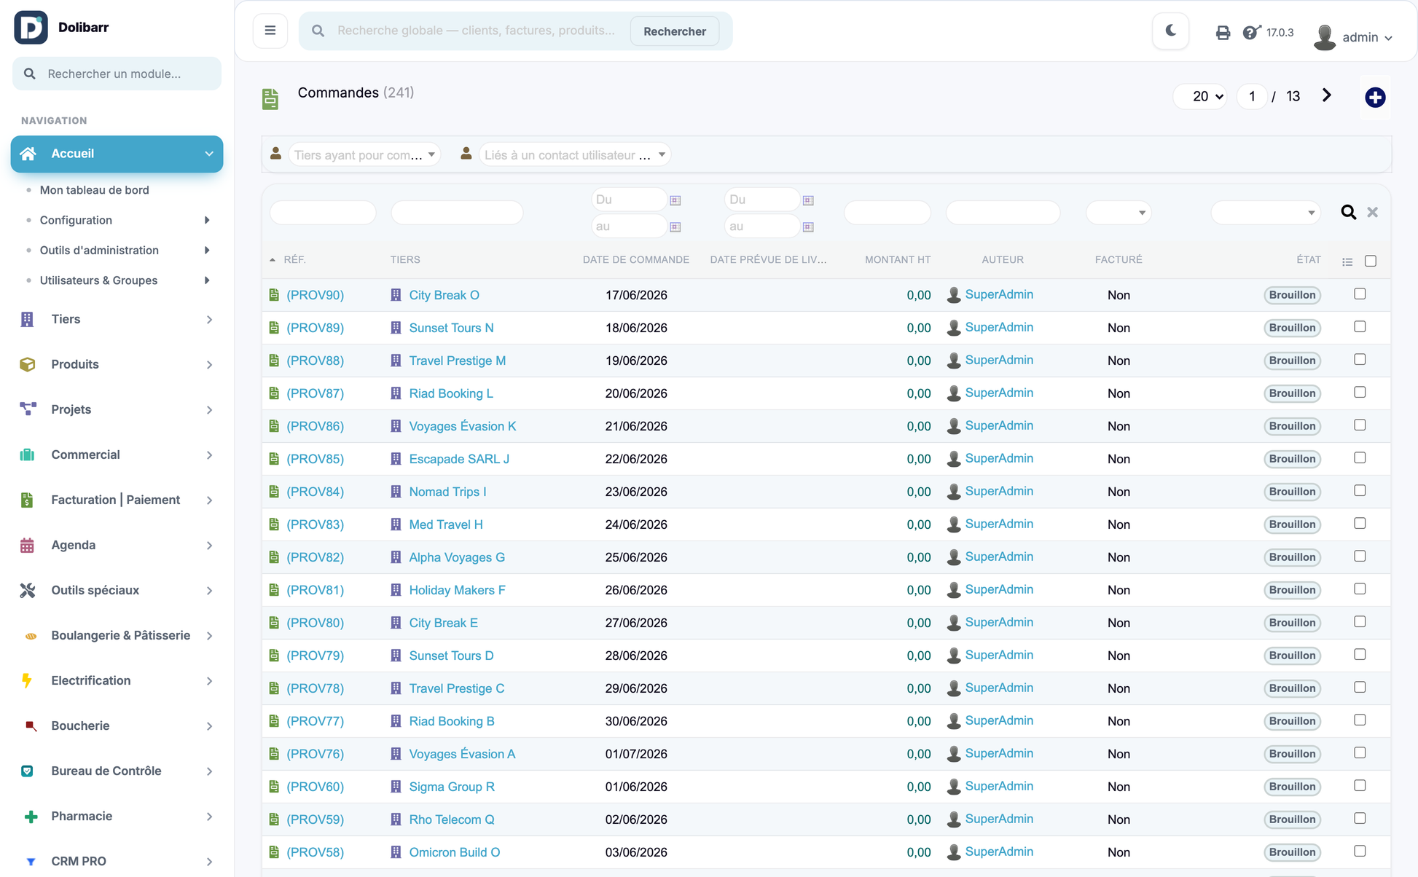The image size is (1418, 877).
Task: Expand Outils d'administration submenu
Action: [207, 251]
